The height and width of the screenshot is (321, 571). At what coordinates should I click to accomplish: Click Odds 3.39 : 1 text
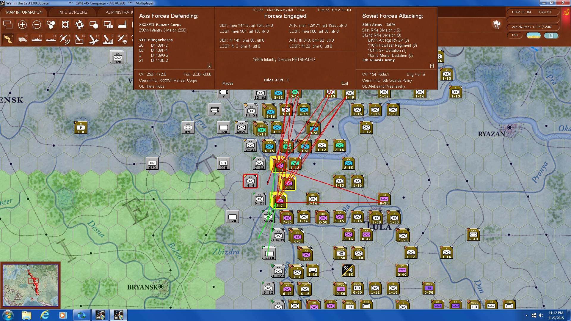[x=276, y=80]
